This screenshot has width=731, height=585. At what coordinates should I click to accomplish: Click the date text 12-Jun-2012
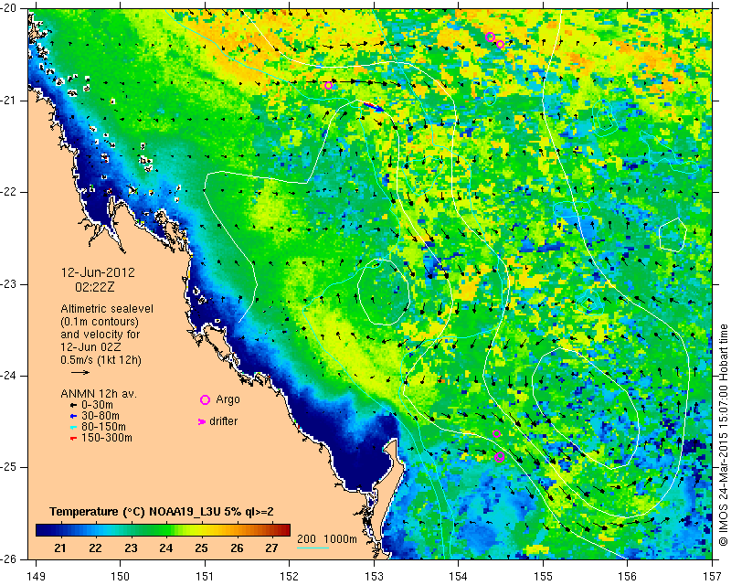pos(98,272)
